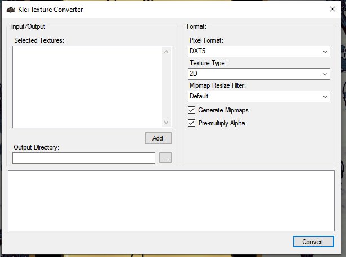Click the Klei Texture Converter title bar icon
The width and height of the screenshot is (346, 257).
point(10,10)
